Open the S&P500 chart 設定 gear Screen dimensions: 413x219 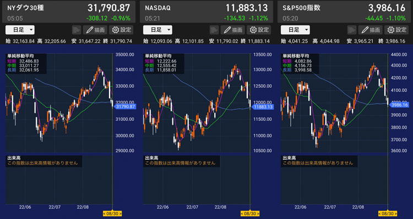[x=396, y=30]
